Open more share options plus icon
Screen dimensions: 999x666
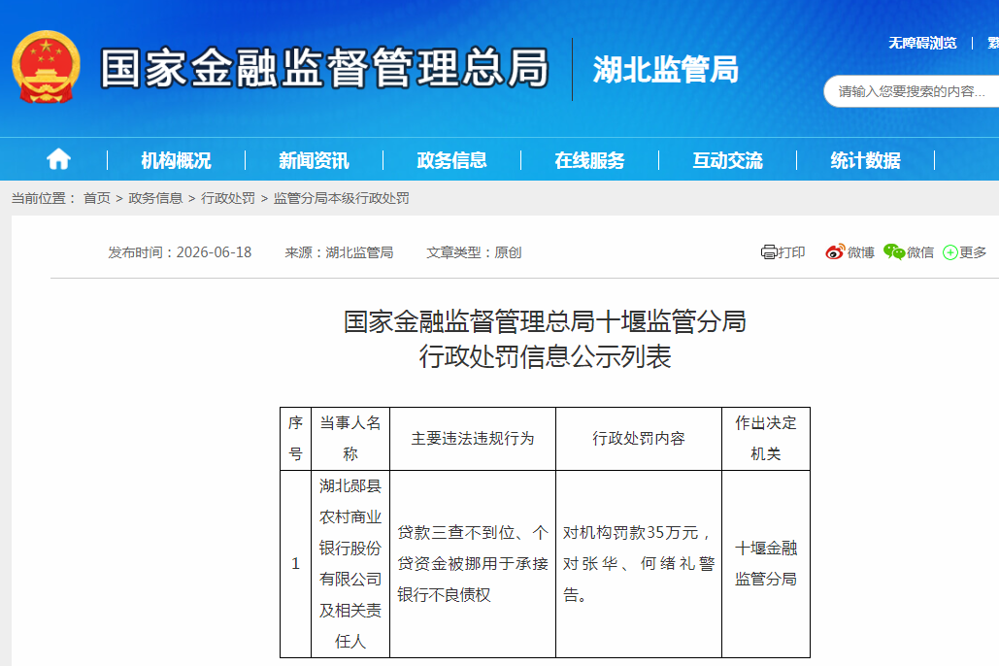[x=949, y=253]
